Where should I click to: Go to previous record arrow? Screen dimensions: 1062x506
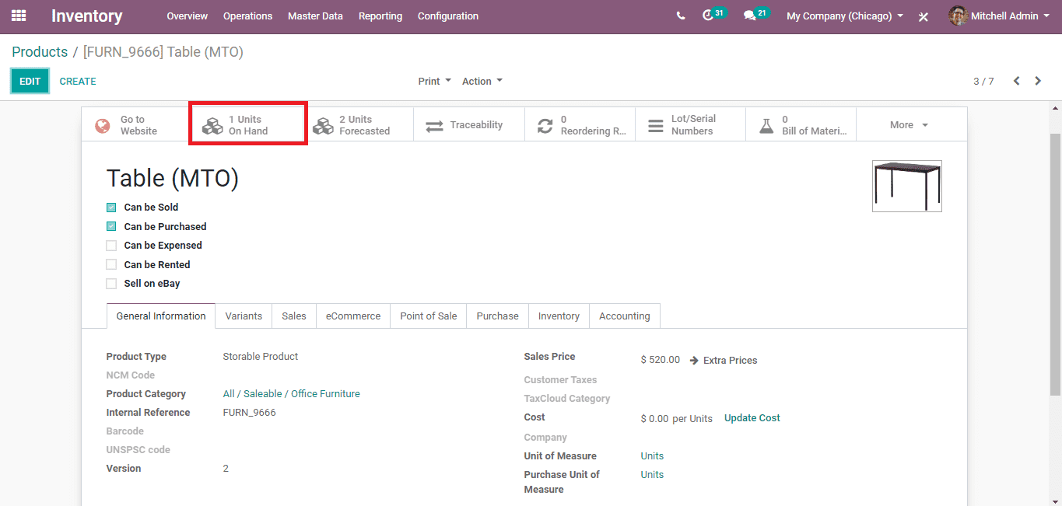(x=1016, y=81)
